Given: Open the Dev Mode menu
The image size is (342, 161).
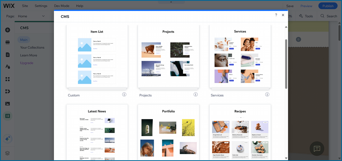Looking at the screenshot, I should (61, 6).
